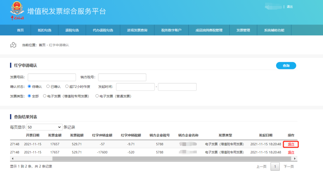Viewport: 323px width, 174px height.
Task: Click the 发票号码 input field
Action: coord(52,77)
